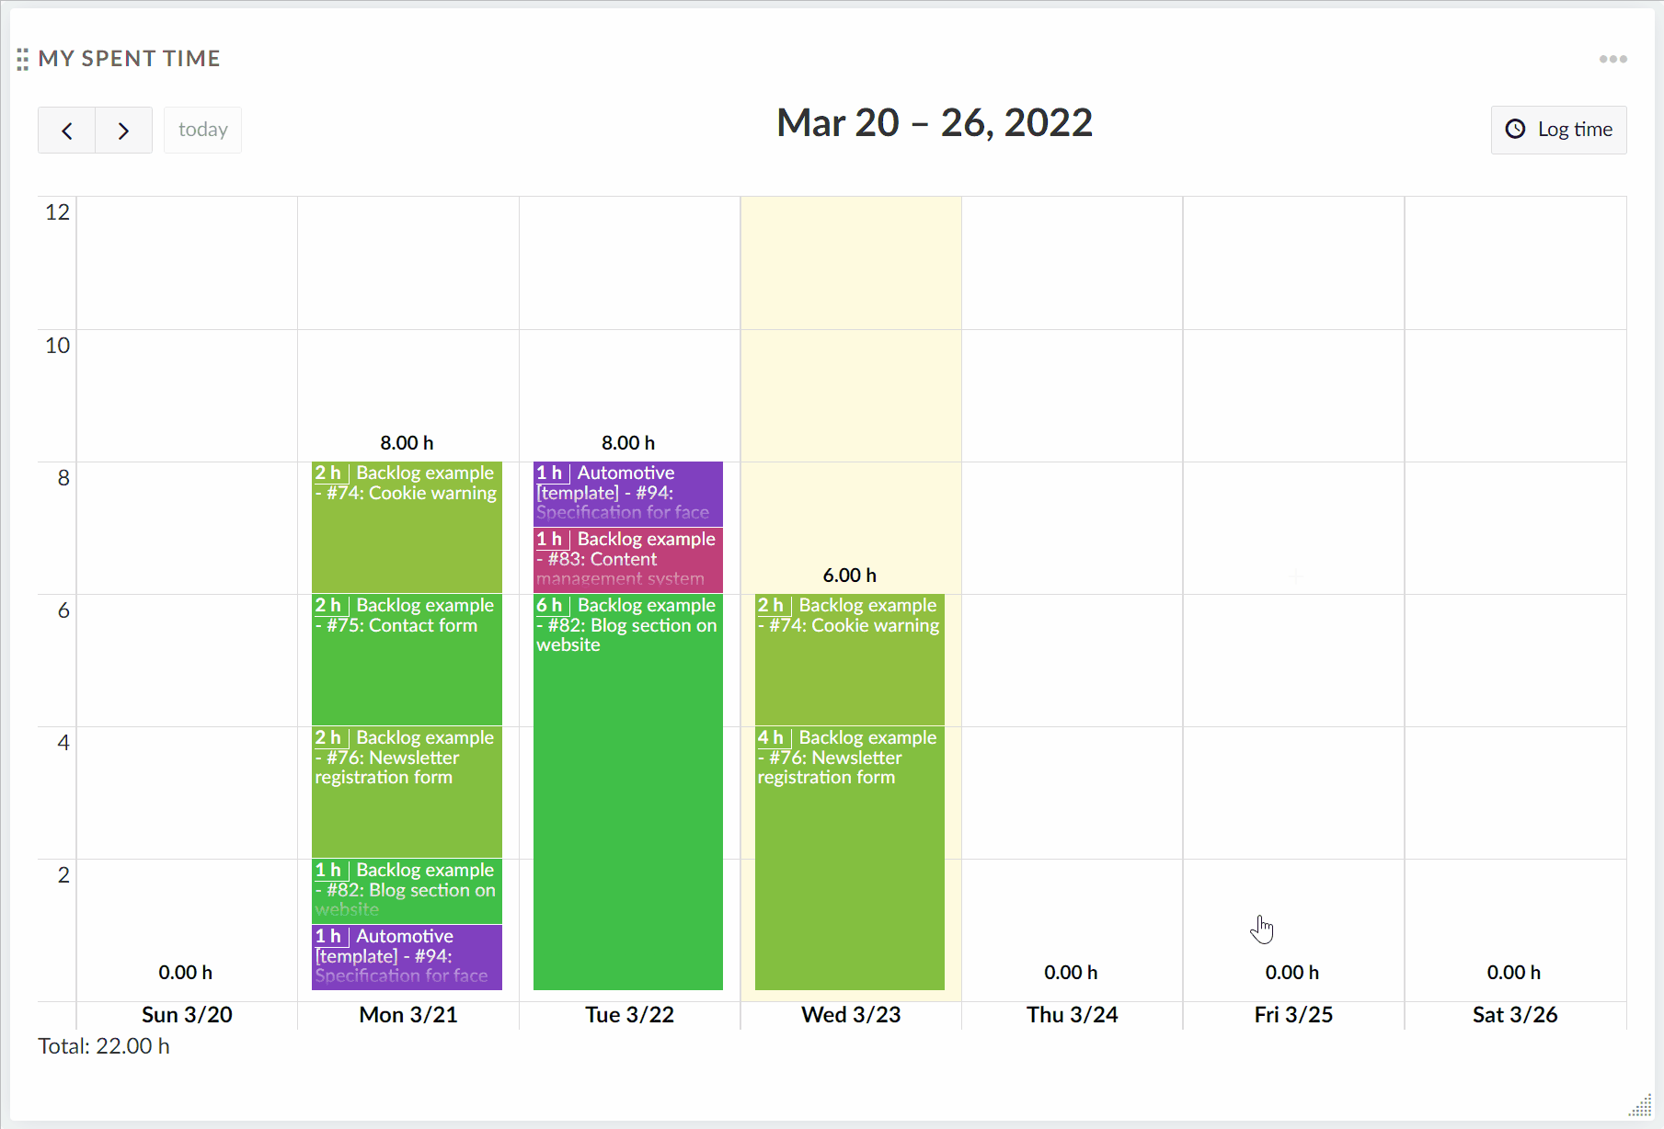Click the Sat 3/26 column header
The width and height of the screenshot is (1664, 1129).
[1513, 1014]
